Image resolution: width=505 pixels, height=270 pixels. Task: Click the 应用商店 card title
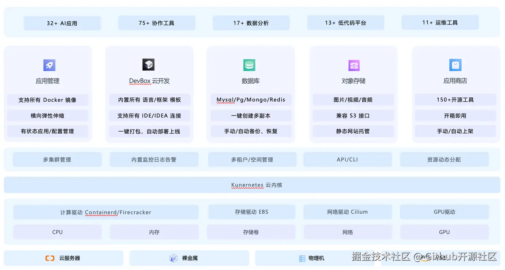[x=455, y=81]
